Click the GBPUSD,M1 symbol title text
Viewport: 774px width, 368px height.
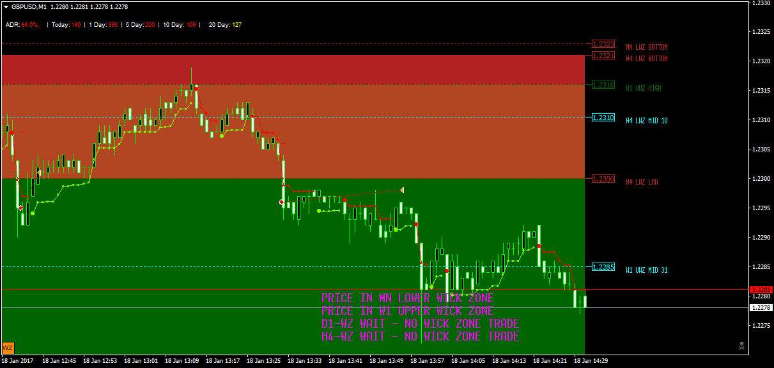(x=29, y=6)
